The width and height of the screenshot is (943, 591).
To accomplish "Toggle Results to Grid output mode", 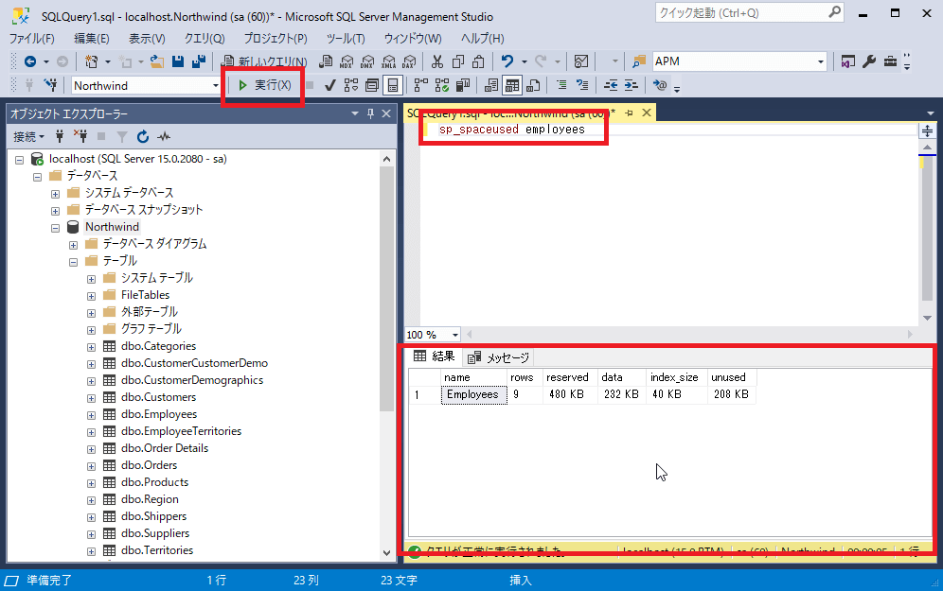I will [511, 85].
